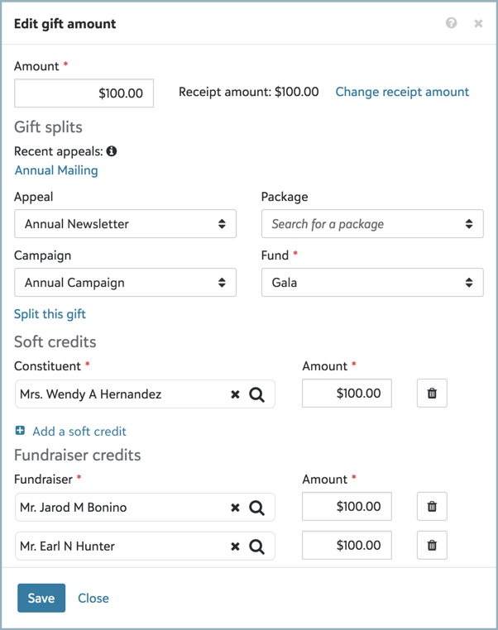Click the gift Amount input field
Image resolution: width=498 pixels, height=630 pixels.
pos(84,93)
